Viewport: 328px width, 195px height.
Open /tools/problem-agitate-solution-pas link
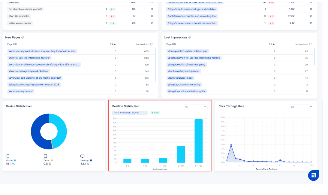point(188,51)
